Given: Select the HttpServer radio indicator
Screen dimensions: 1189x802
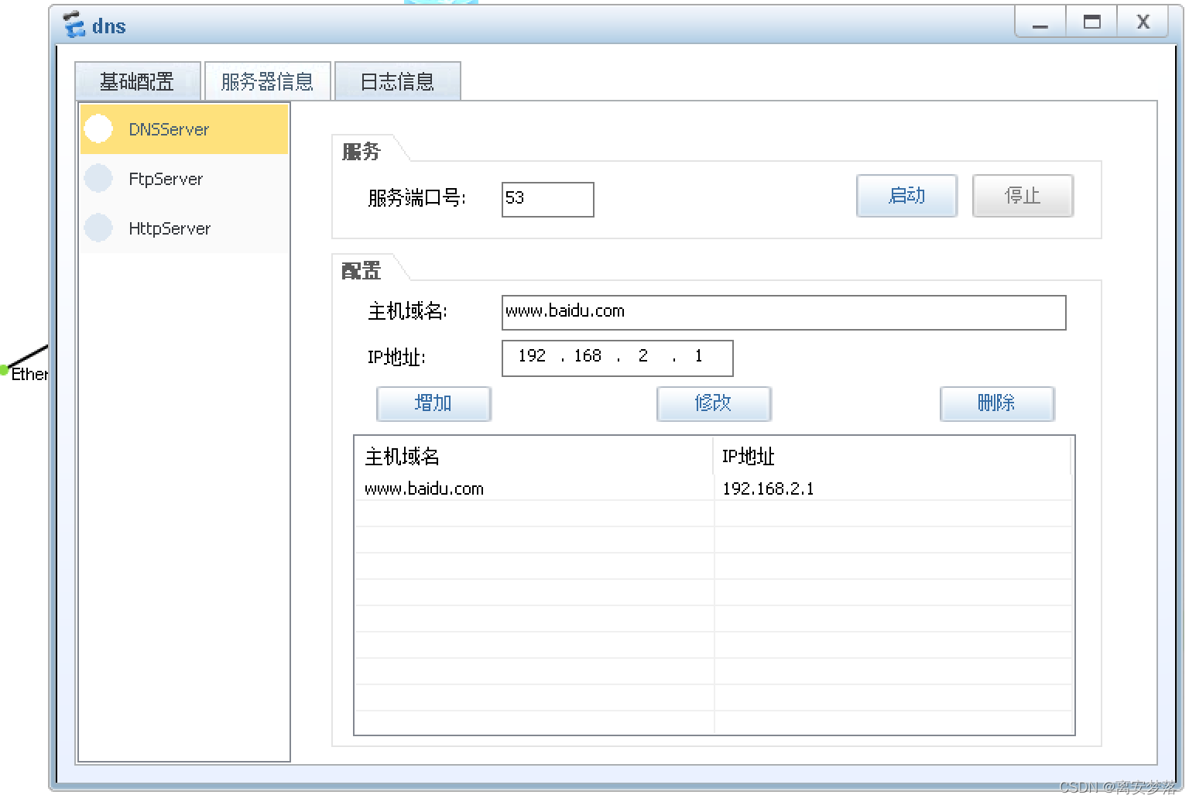Looking at the screenshot, I should point(98,228).
